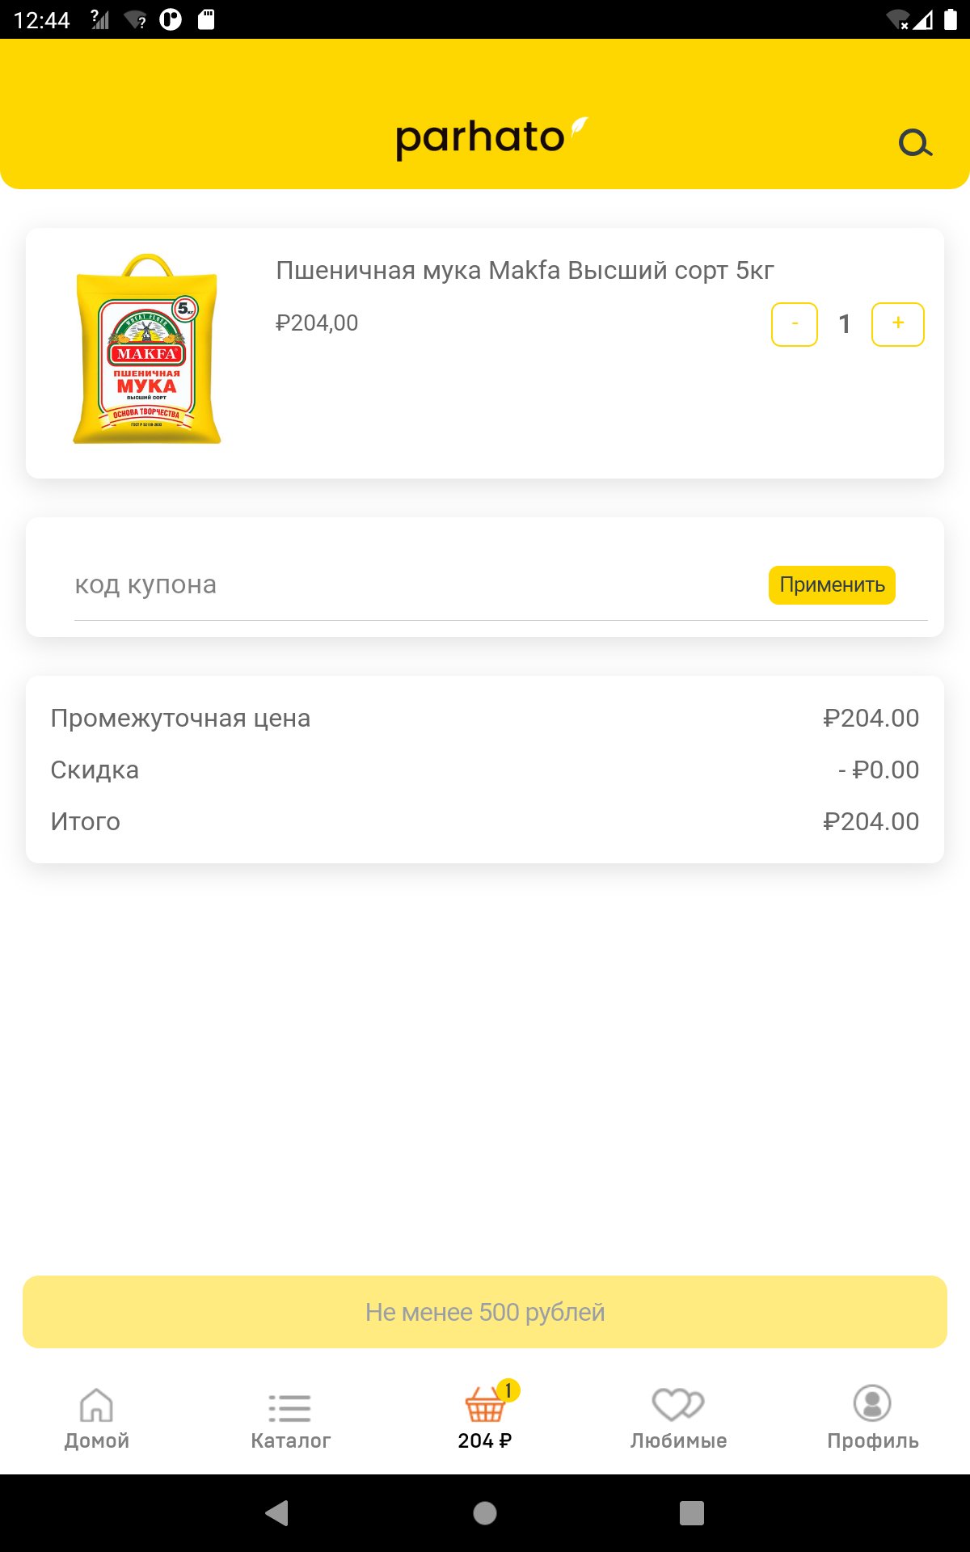Go to the Домой tab

pos(97,1417)
